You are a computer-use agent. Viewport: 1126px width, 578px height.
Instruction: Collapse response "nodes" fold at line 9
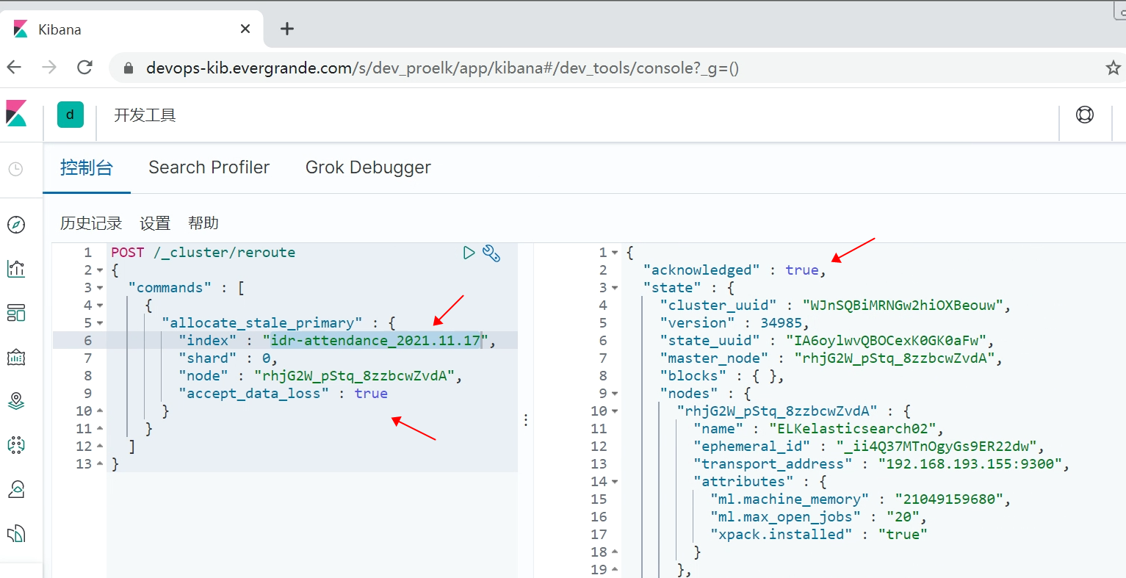(x=615, y=394)
